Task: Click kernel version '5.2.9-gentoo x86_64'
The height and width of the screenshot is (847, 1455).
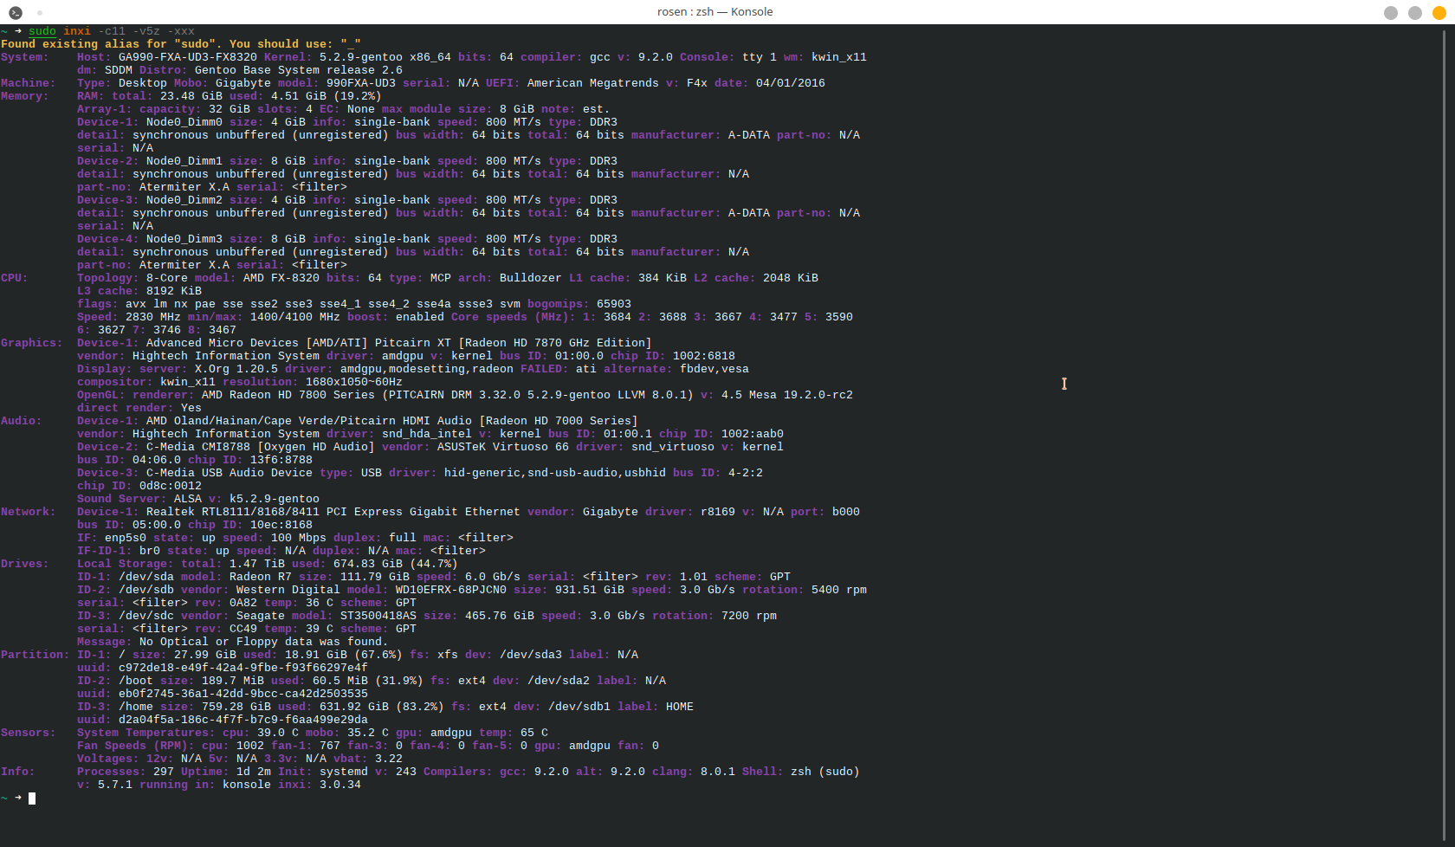Action: click(x=385, y=57)
